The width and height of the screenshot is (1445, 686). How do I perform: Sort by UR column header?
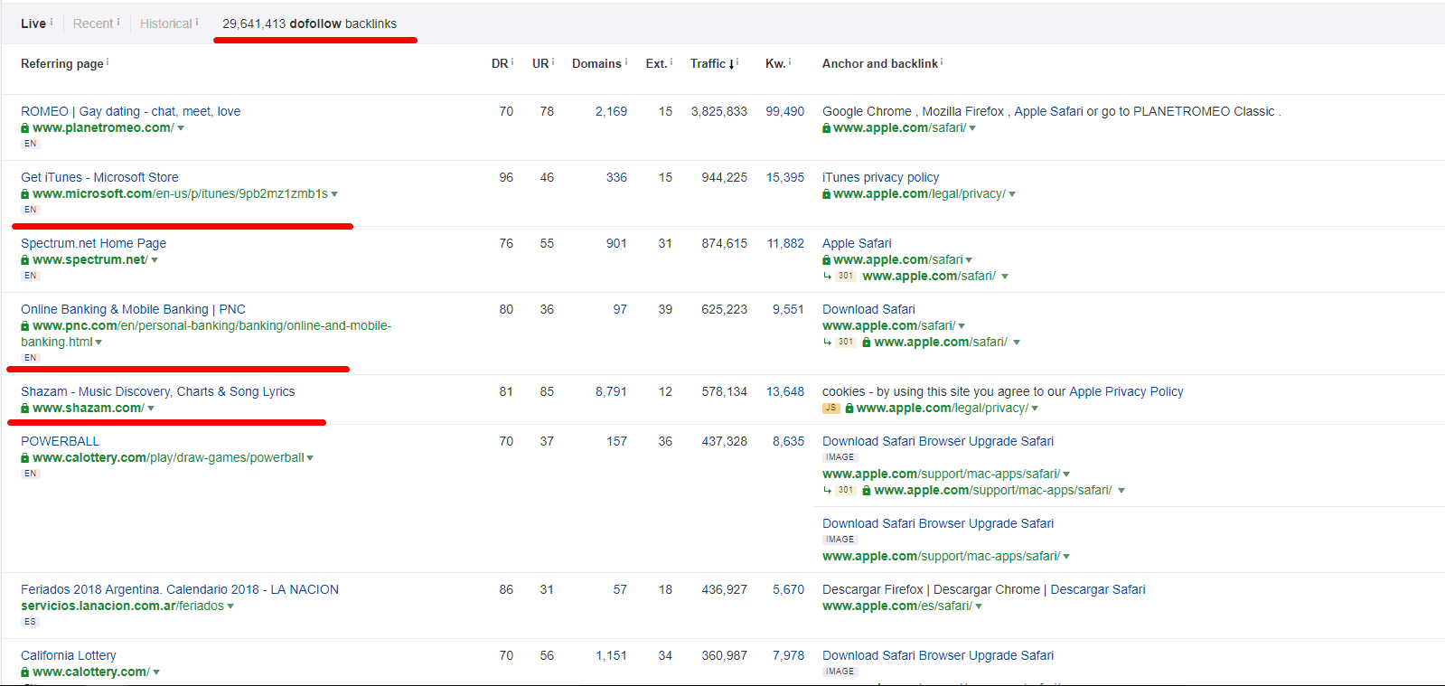(540, 63)
